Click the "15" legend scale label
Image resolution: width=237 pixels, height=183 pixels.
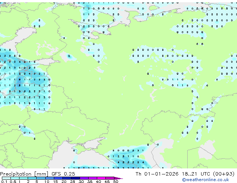point(55,182)
